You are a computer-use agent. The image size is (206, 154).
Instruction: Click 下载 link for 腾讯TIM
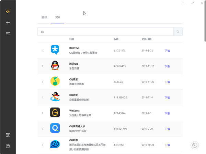point(168,51)
